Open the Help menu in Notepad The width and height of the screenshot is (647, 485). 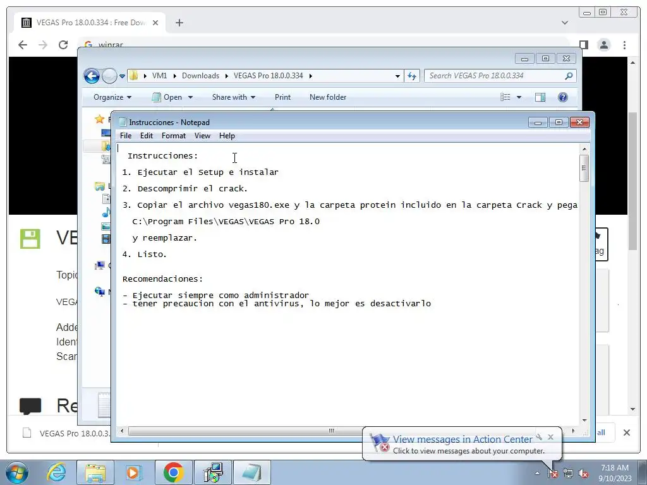click(x=227, y=136)
